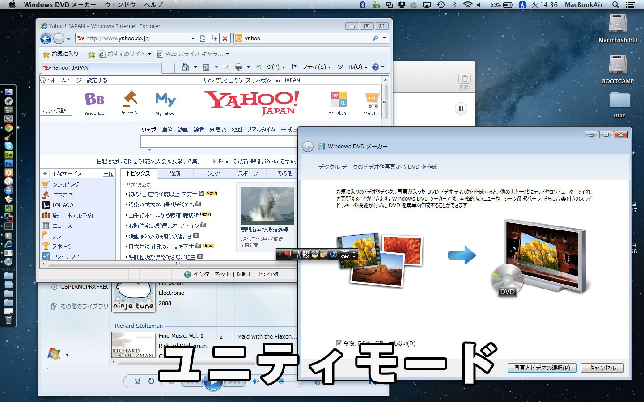This screenshot has height=402, width=644.
Task: Click the Spotlight search icon
Action: coord(615,5)
